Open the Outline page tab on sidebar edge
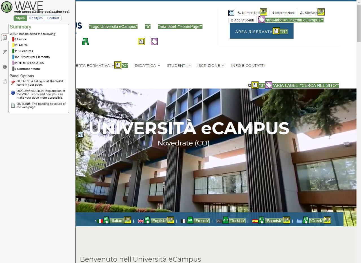The width and height of the screenshot is (361, 263). coord(5,81)
